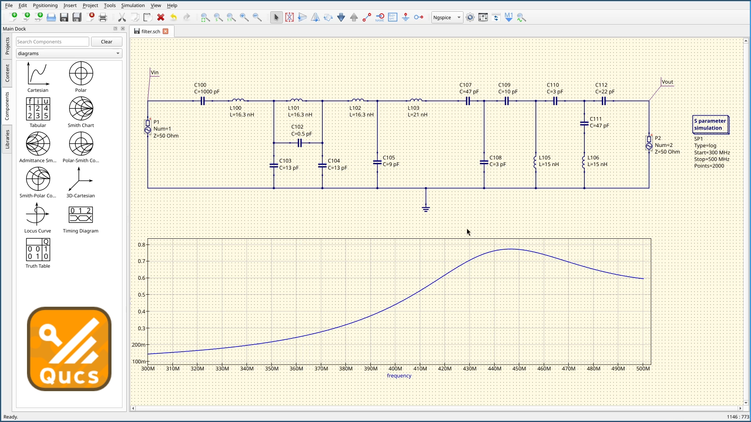The image size is (751, 422).
Task: Toggle the Select pointer tool
Action: 276,17
